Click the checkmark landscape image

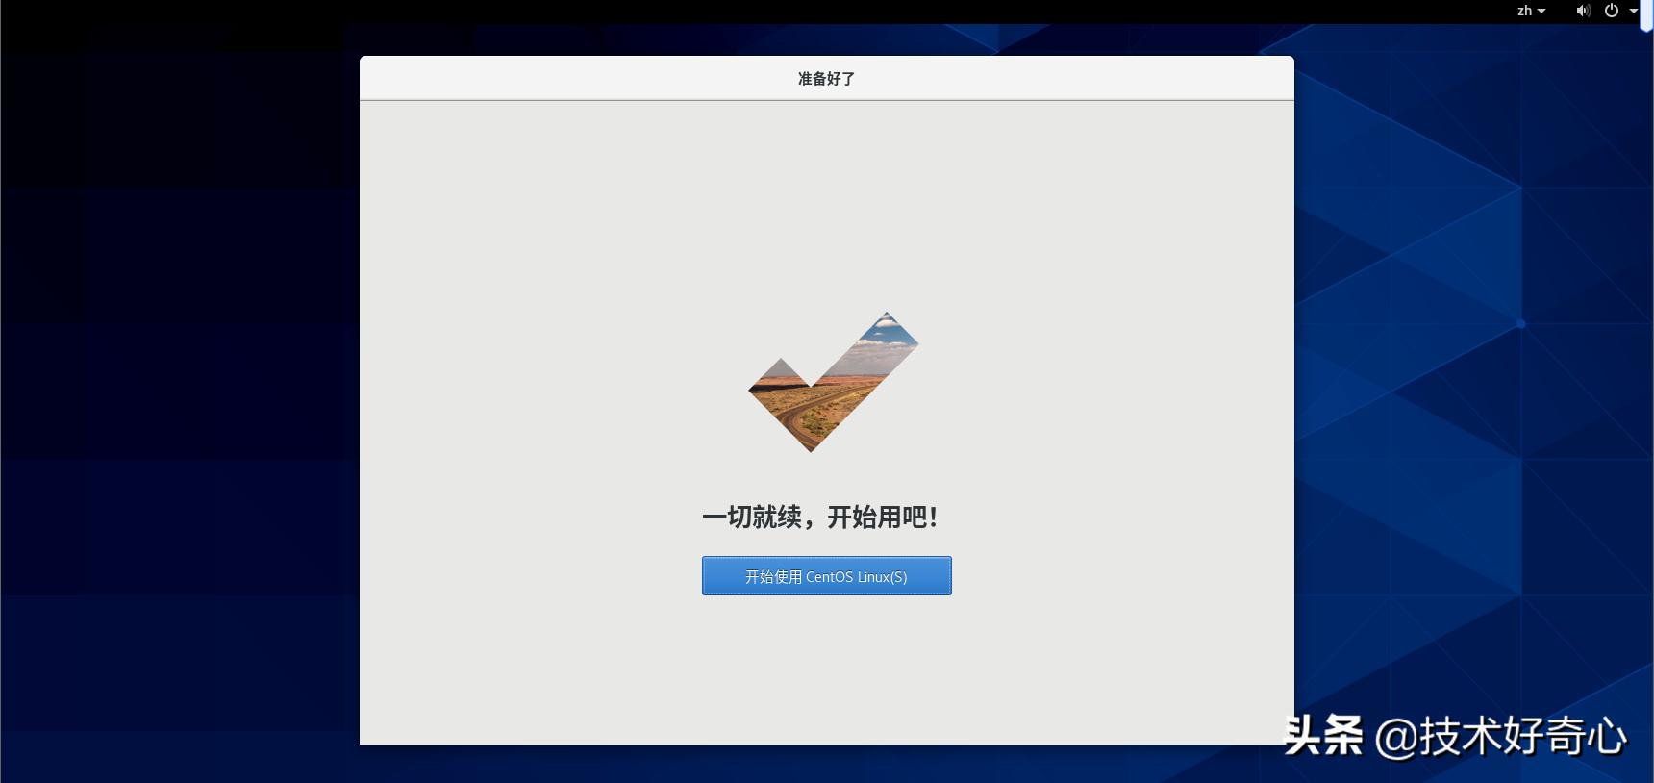pos(834,382)
